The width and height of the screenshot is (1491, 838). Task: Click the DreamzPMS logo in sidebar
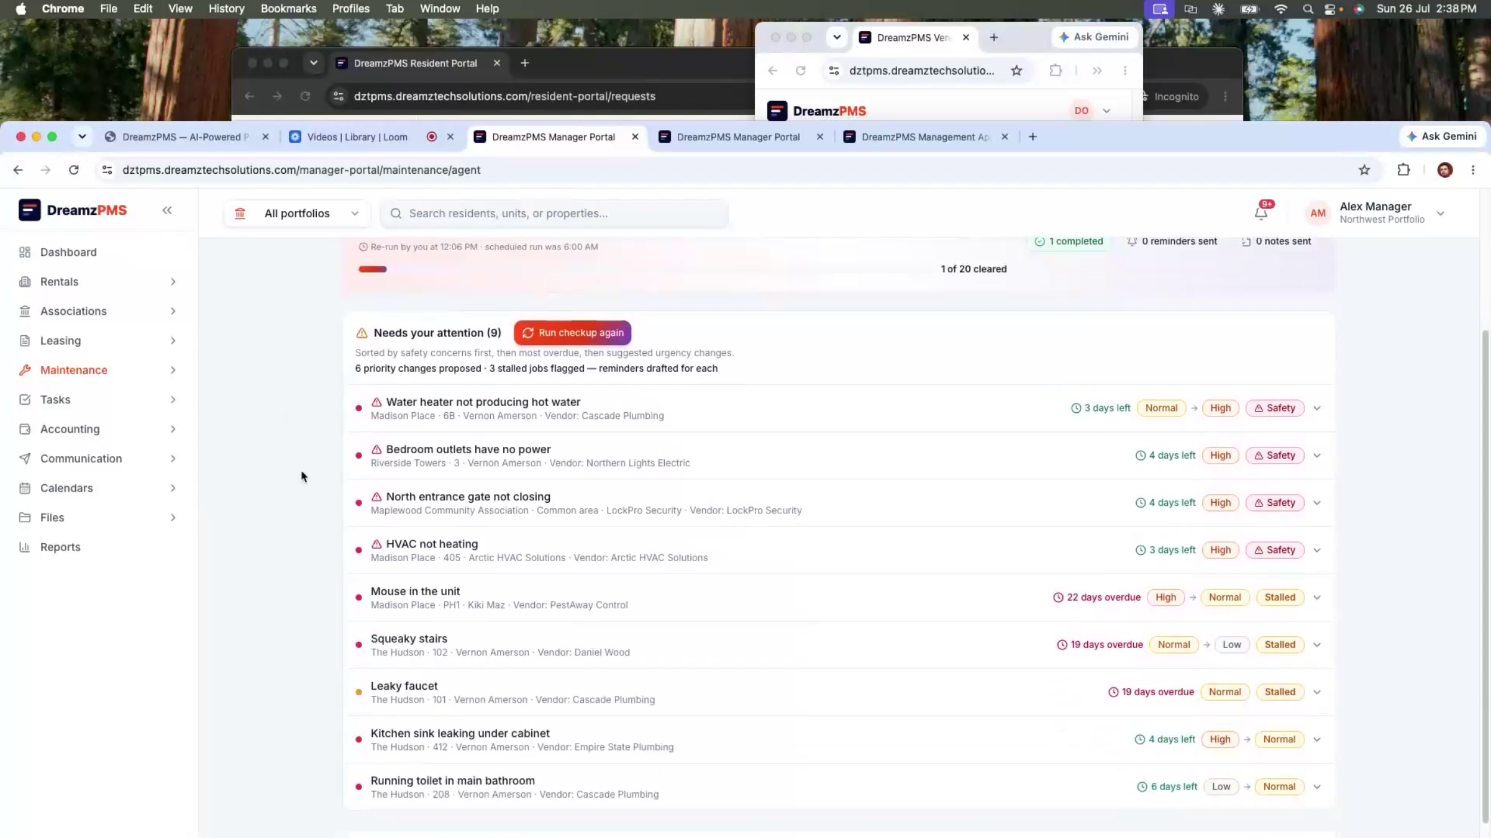pos(73,210)
